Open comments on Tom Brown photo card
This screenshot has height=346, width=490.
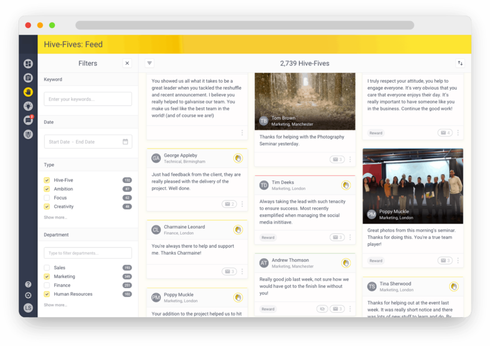(337, 159)
